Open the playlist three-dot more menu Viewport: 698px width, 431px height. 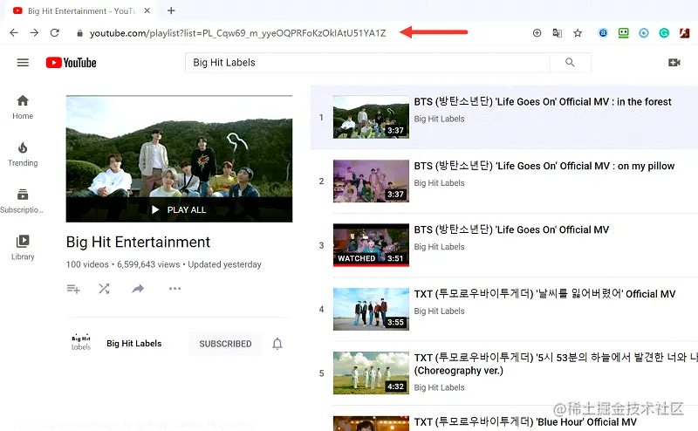click(175, 289)
